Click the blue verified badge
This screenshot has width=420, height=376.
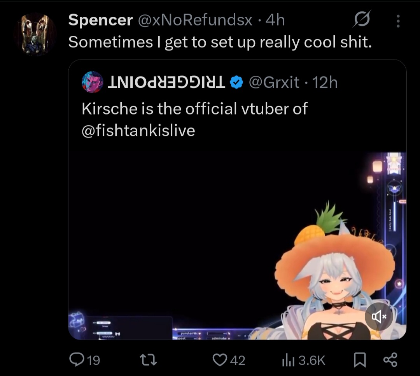pyautogui.click(x=236, y=82)
